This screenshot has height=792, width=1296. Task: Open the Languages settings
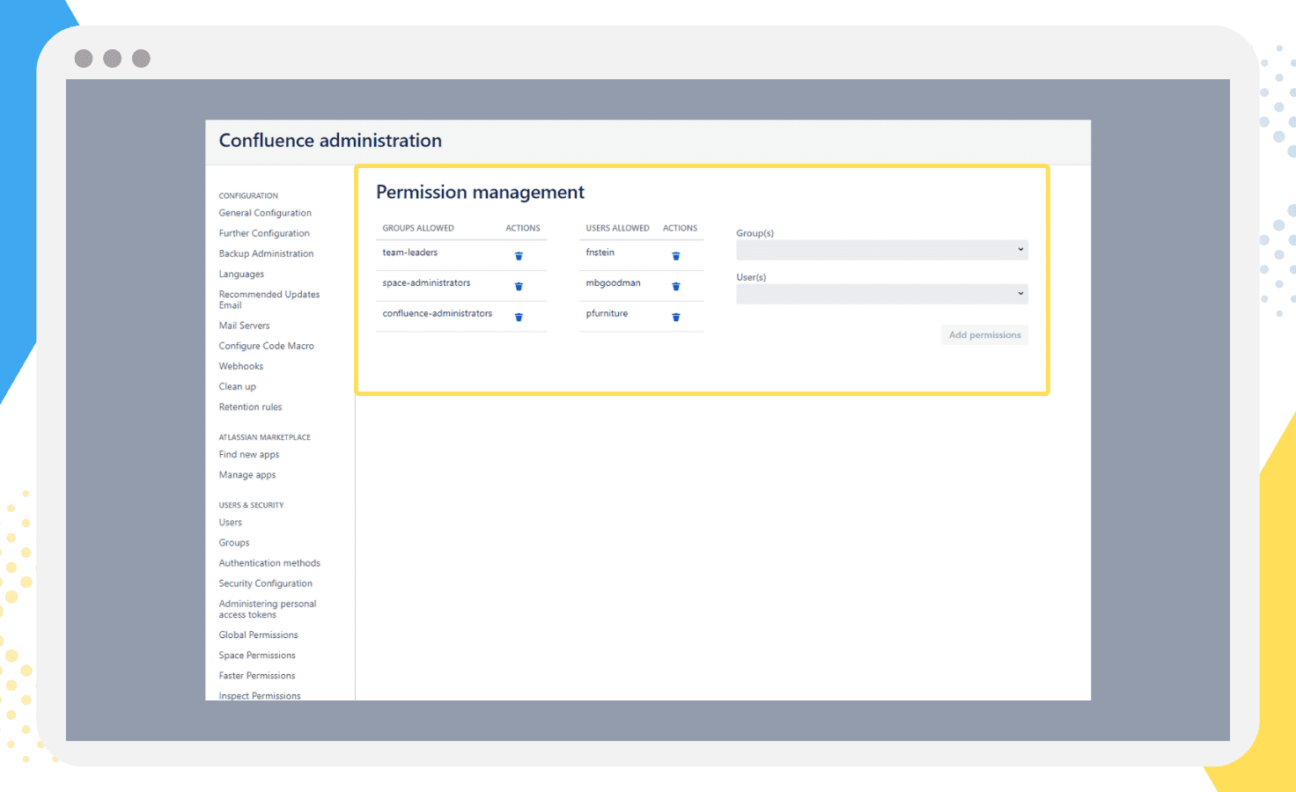(241, 275)
